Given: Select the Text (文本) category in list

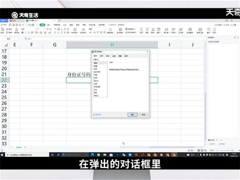Looking at the screenshot, I should pyautogui.click(x=100, y=90).
